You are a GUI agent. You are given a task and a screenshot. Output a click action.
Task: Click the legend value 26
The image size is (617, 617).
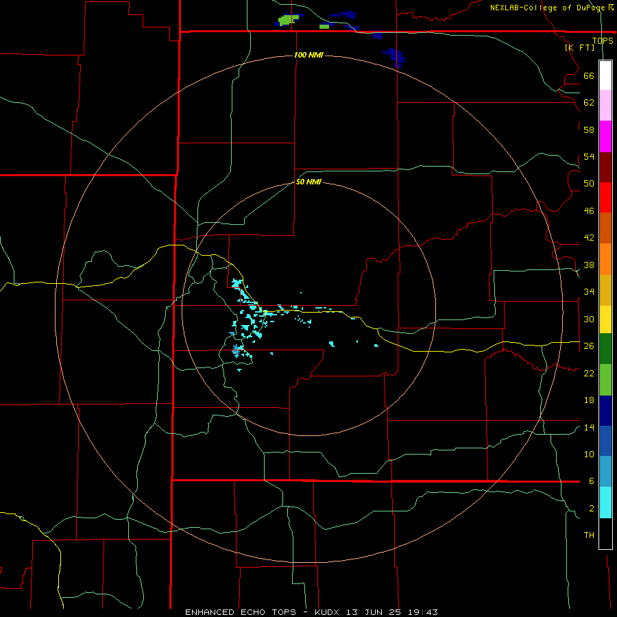pos(589,346)
